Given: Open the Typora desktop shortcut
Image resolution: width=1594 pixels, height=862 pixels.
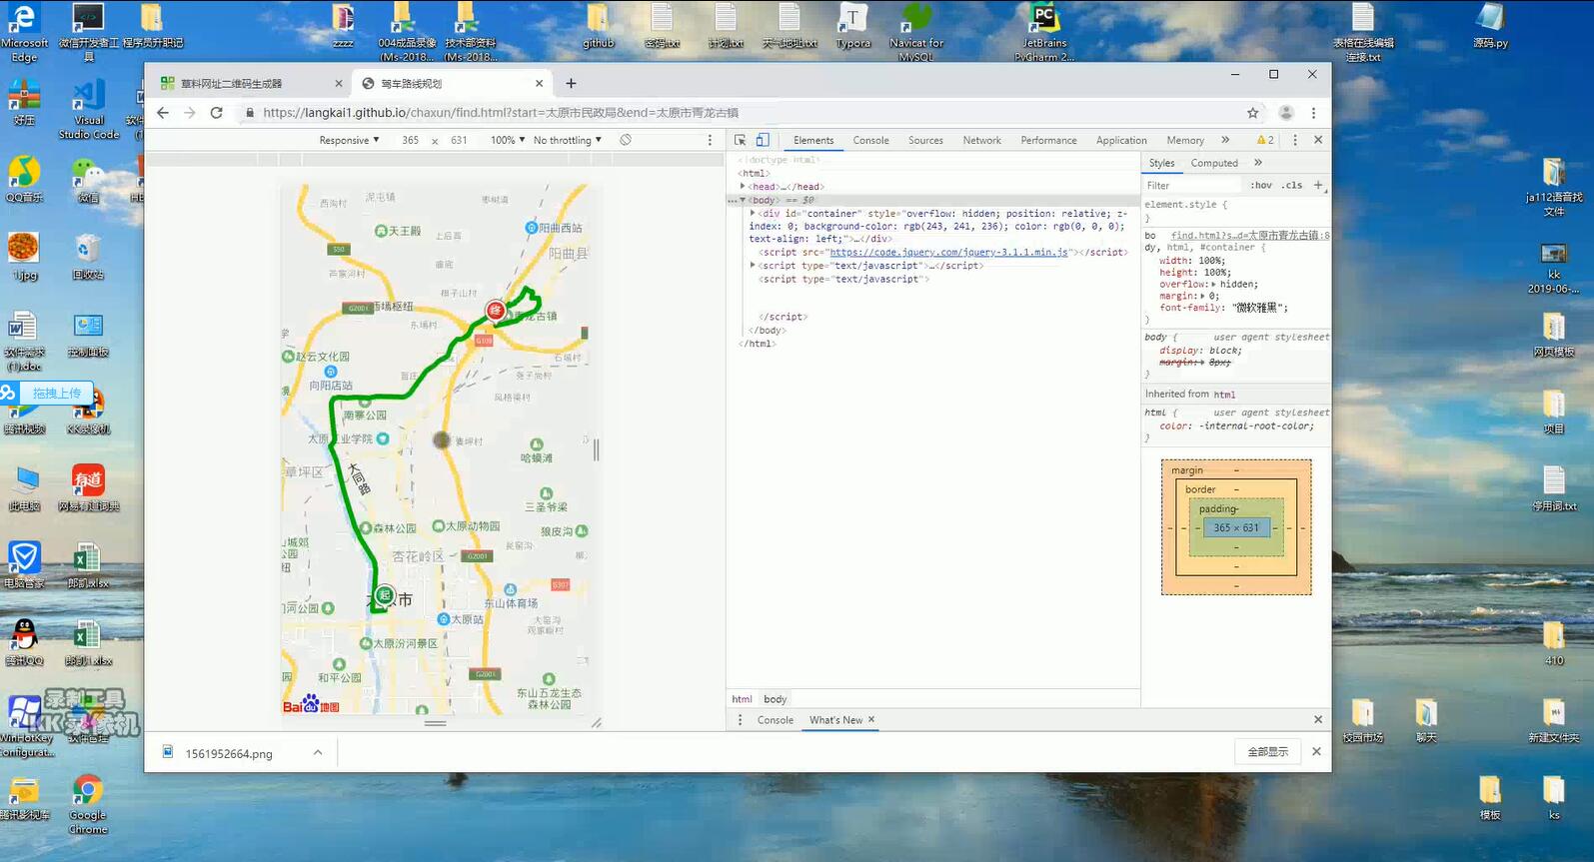Looking at the screenshot, I should (852, 26).
